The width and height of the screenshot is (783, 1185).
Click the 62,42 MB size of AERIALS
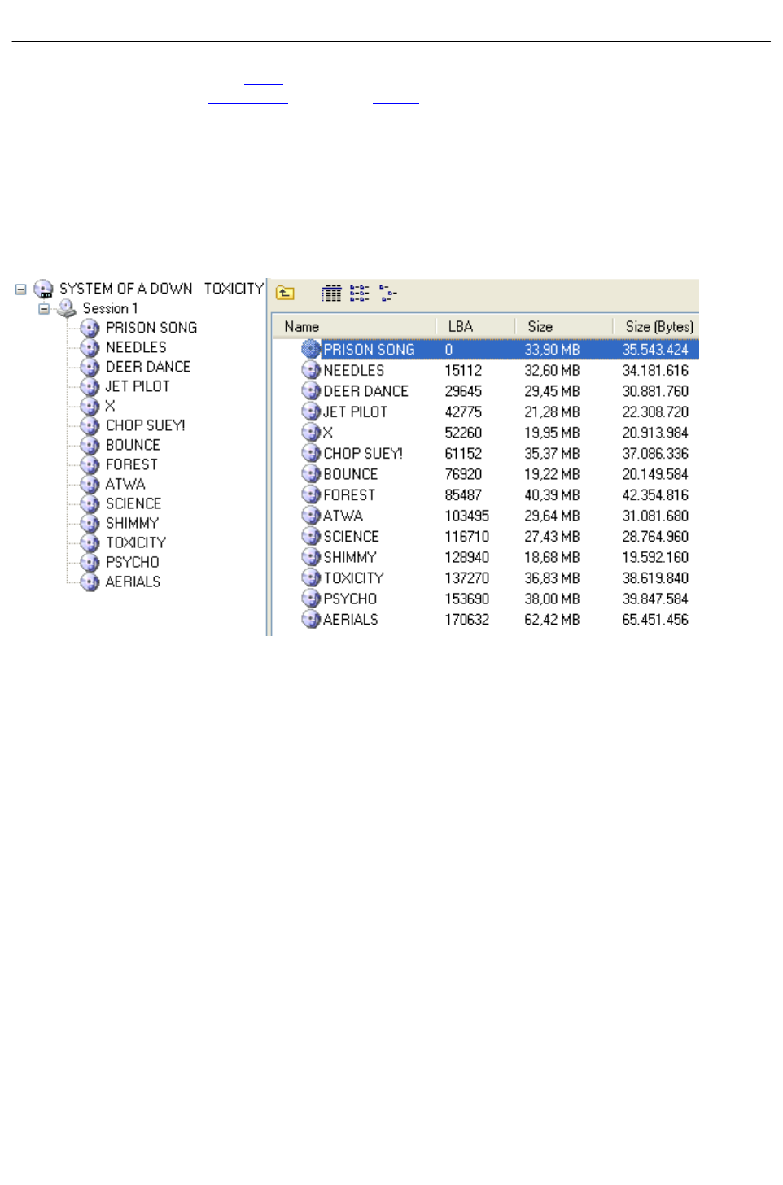[x=552, y=619]
